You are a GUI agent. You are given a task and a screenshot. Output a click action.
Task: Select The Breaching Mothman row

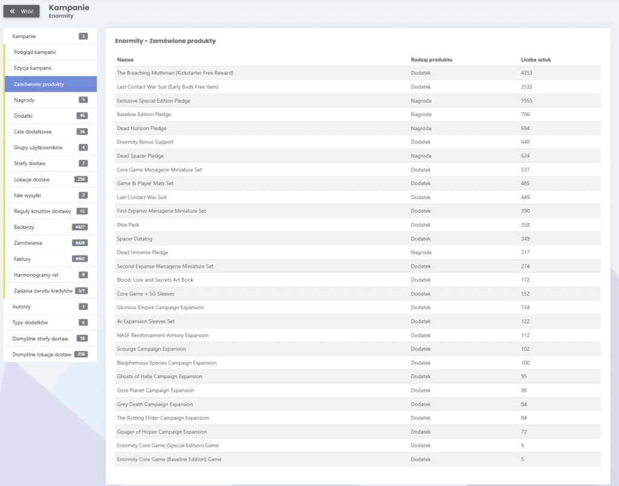point(175,73)
